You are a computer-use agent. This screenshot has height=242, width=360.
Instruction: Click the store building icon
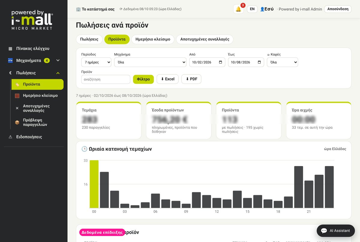click(78, 9)
